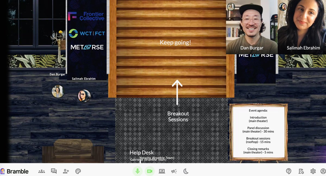The height and width of the screenshot is (176, 326).
Task: Select Dan Burgar's video tile
Action: point(252,27)
